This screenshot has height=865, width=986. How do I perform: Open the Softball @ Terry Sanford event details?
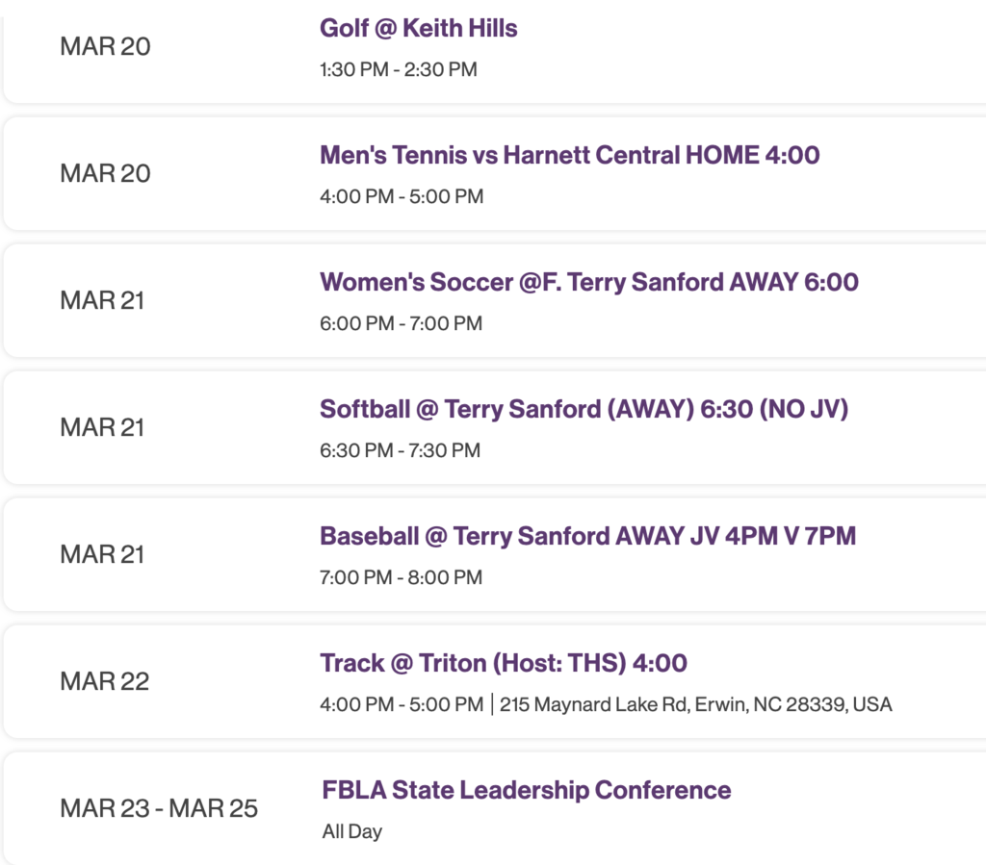tap(584, 409)
